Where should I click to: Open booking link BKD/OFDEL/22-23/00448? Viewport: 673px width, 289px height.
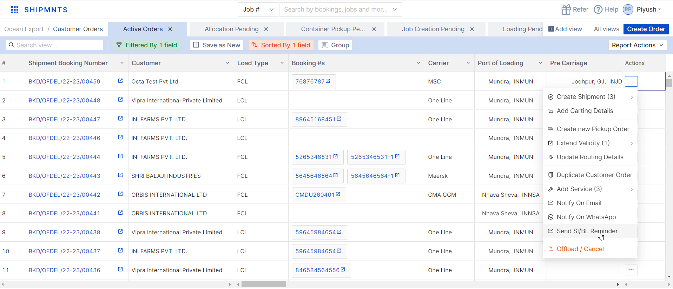tap(65, 100)
